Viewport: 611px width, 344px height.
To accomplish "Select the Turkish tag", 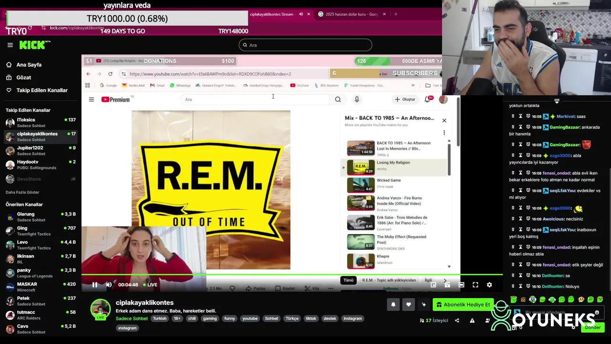I will 160,319.
